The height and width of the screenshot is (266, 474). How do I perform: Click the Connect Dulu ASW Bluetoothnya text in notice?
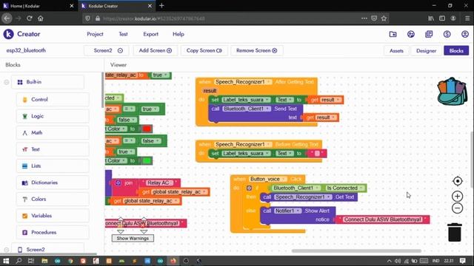pyautogui.click(x=383, y=219)
